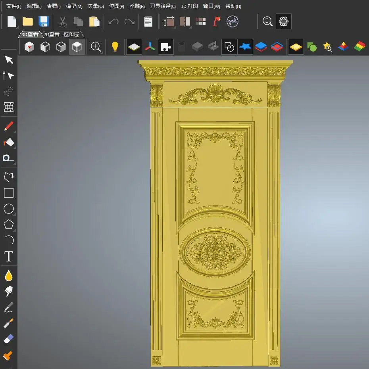Toggle the white puzzle piece icon
Viewport: 369px width, 369px height.
tap(166, 47)
